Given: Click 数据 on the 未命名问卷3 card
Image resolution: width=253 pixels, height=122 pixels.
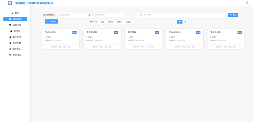Looking at the screenshot, I should click(x=184, y=47).
